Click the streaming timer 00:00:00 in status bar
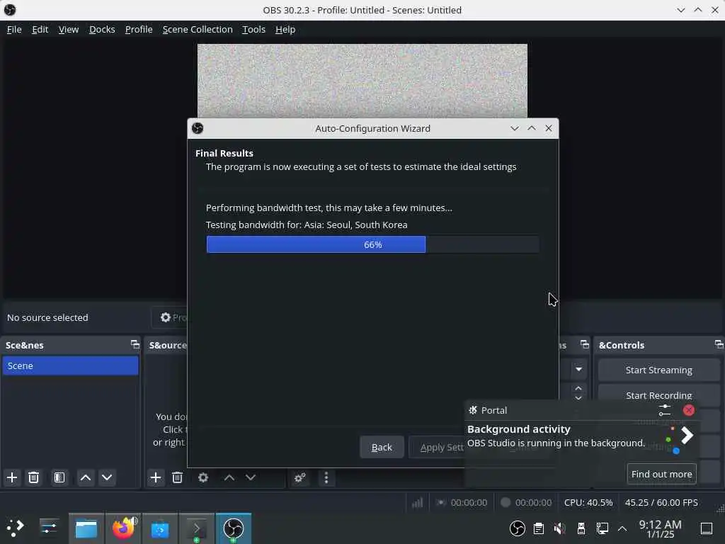This screenshot has height=544, width=725. coord(462,502)
